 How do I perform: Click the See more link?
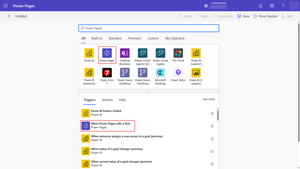coord(209,99)
